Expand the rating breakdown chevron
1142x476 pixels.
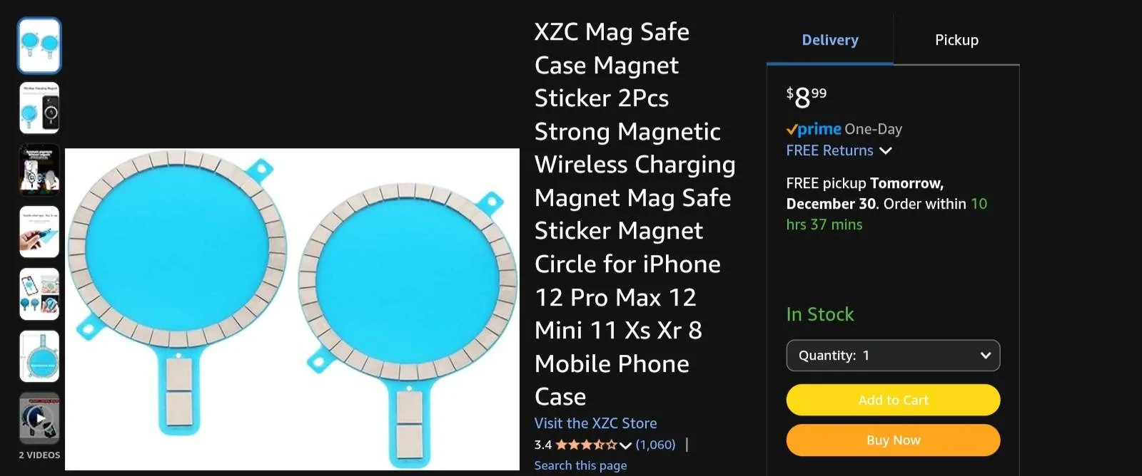tap(626, 445)
